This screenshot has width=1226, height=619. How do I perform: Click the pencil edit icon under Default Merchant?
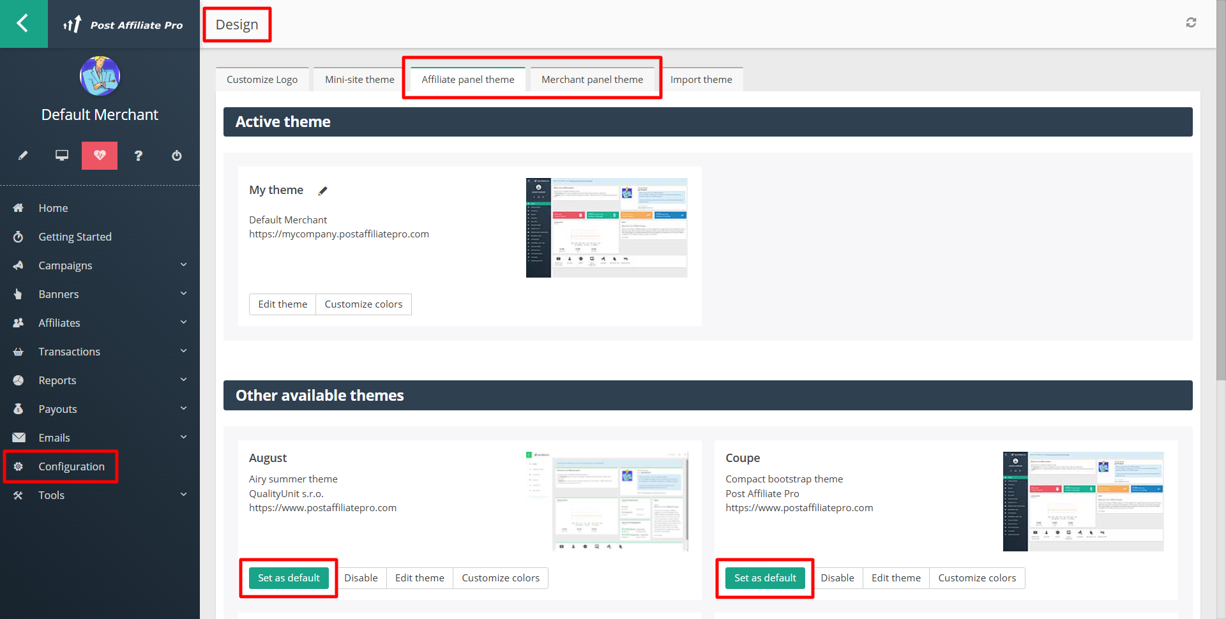(23, 156)
